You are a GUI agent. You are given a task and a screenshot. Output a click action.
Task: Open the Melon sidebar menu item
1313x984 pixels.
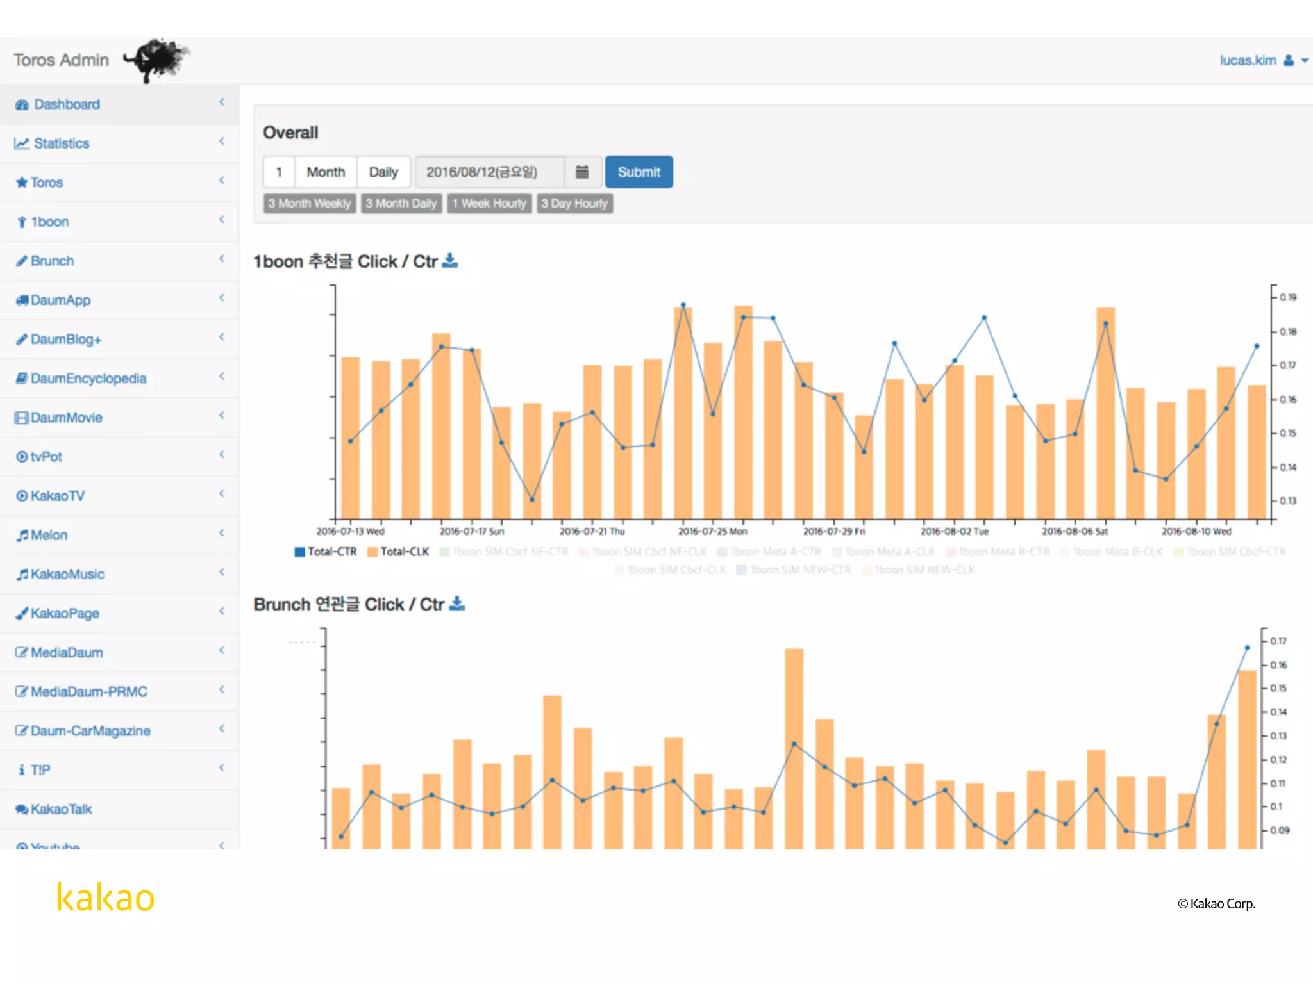tap(49, 535)
